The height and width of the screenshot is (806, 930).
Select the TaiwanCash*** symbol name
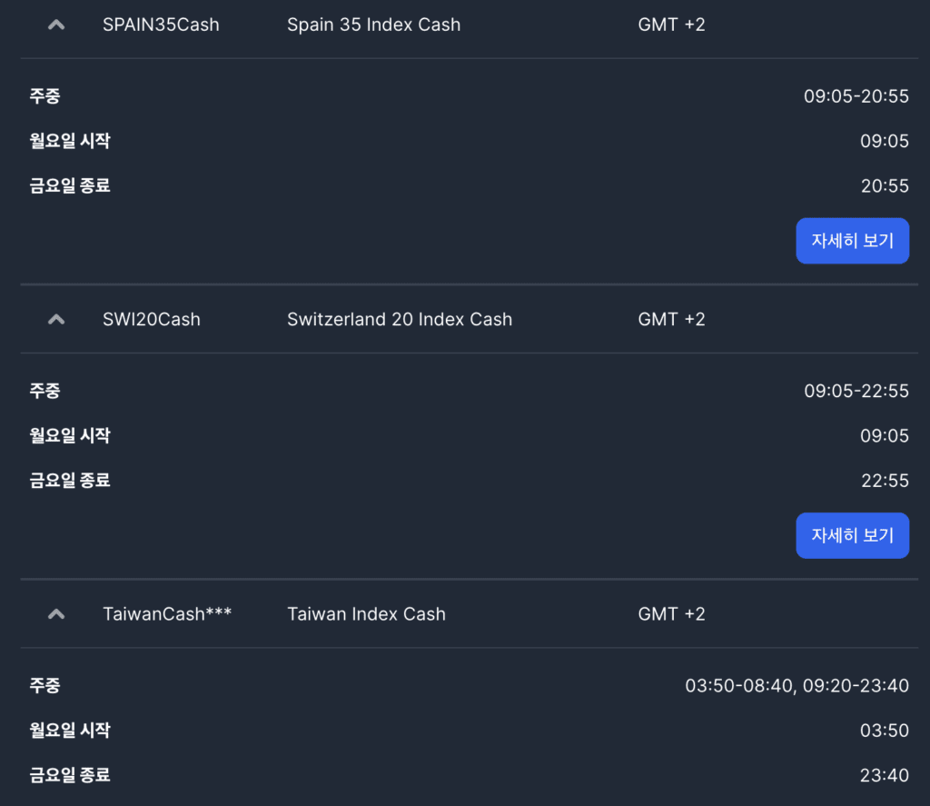(x=167, y=613)
